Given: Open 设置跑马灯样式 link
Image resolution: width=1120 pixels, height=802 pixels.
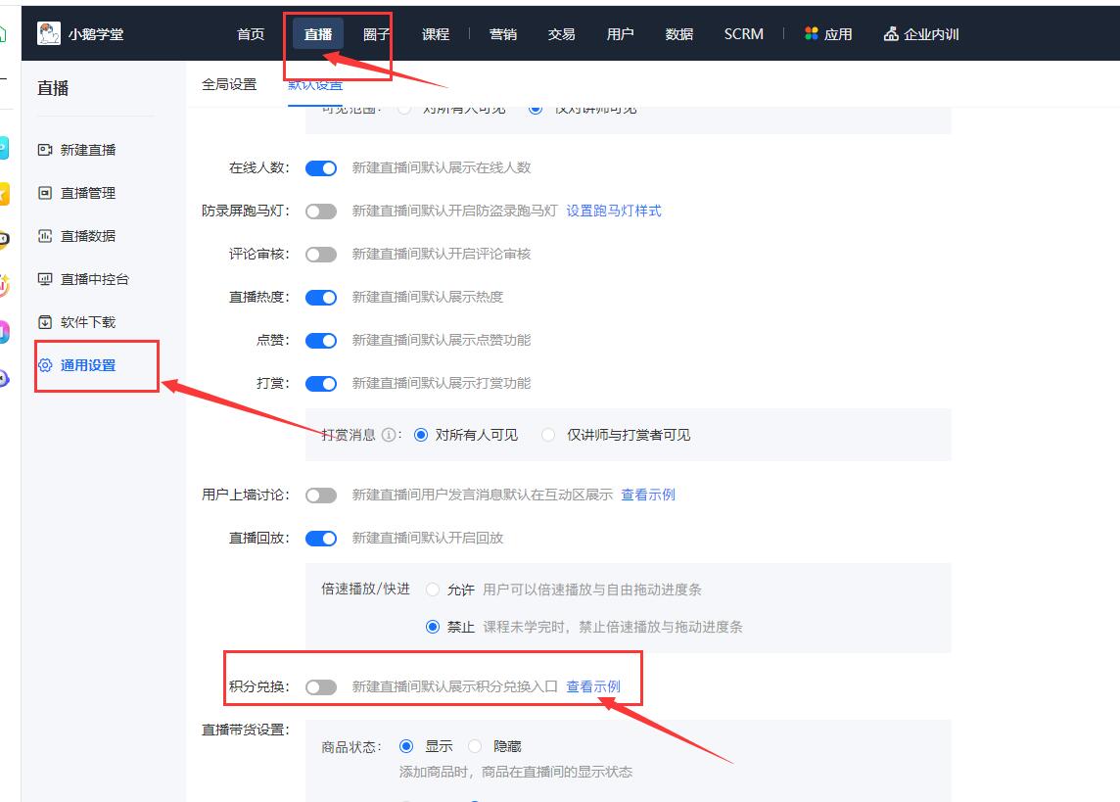Looking at the screenshot, I should point(615,211).
